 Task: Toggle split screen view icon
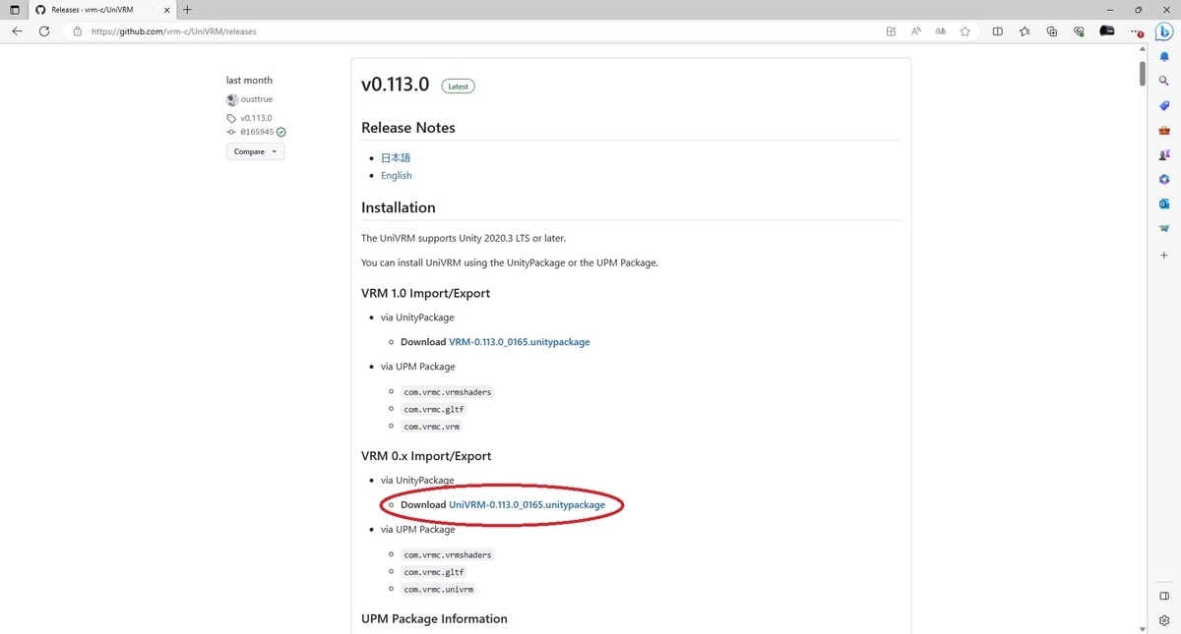pos(997,31)
